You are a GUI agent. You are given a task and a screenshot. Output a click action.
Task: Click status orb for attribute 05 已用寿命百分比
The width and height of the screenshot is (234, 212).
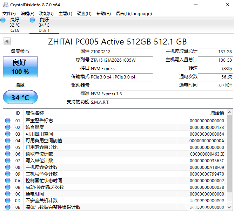click(8, 147)
